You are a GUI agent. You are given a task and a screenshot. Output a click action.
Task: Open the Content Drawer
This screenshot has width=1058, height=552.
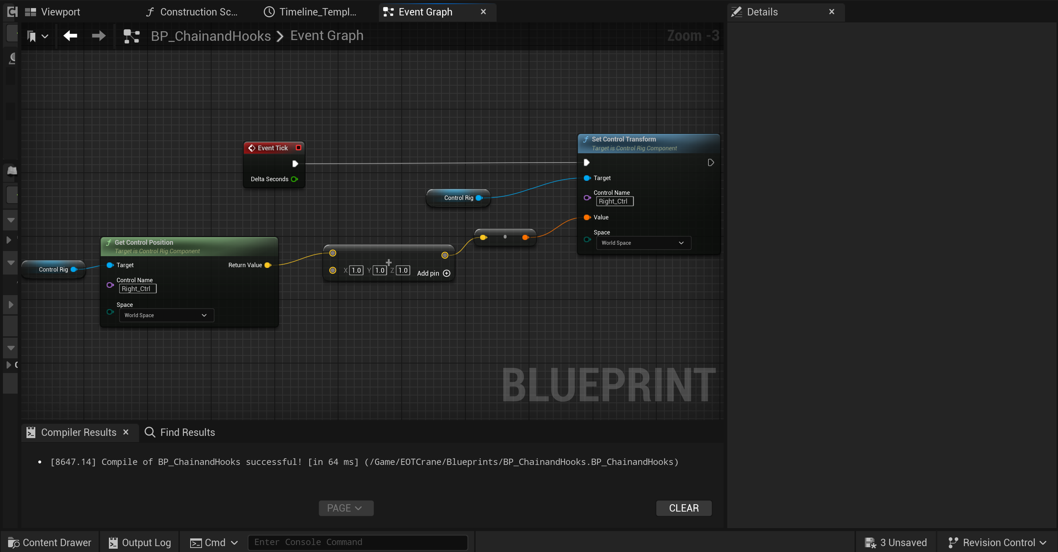[x=49, y=542]
